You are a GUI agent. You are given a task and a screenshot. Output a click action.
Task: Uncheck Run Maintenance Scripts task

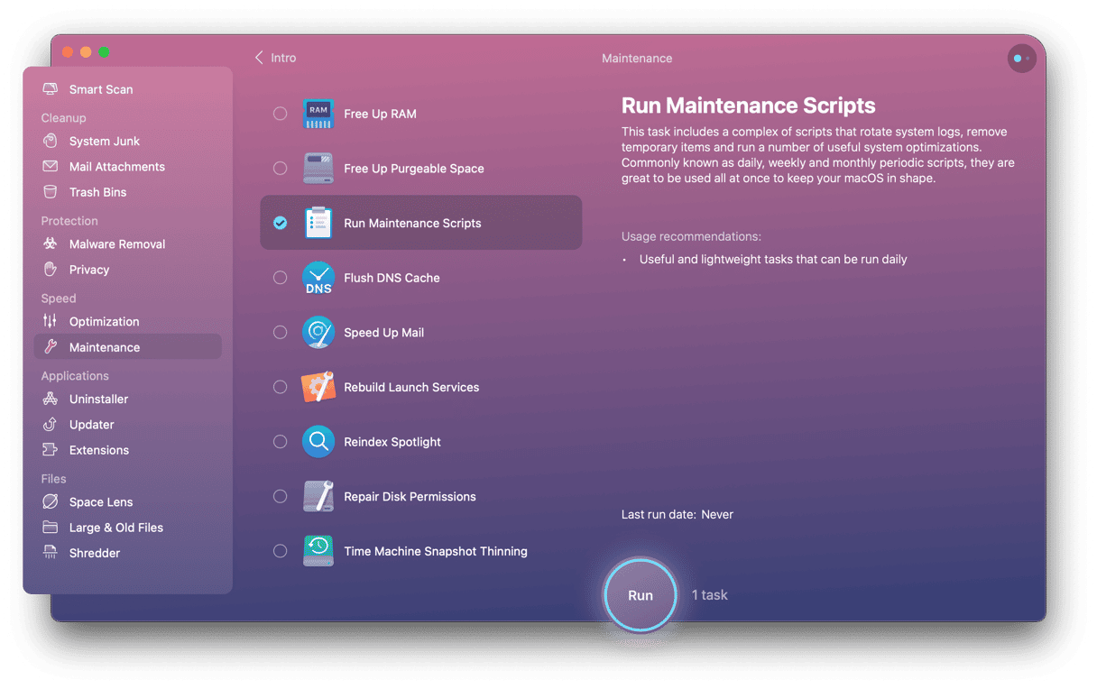click(281, 223)
